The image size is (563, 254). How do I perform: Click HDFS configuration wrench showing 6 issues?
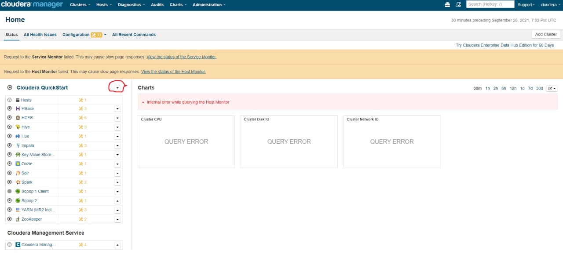coord(81,118)
